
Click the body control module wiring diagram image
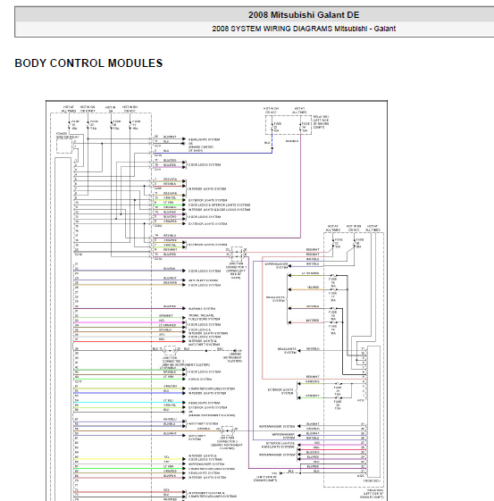click(217, 300)
